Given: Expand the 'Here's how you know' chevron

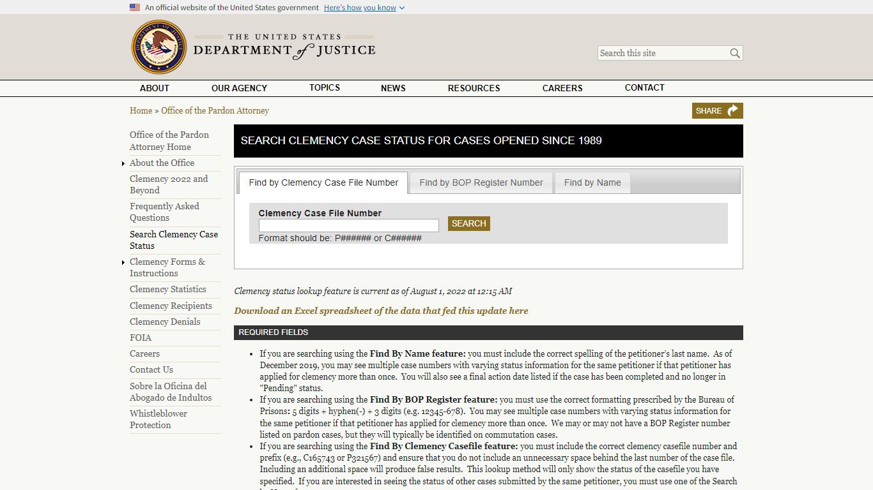Looking at the screenshot, I should coord(402,8).
